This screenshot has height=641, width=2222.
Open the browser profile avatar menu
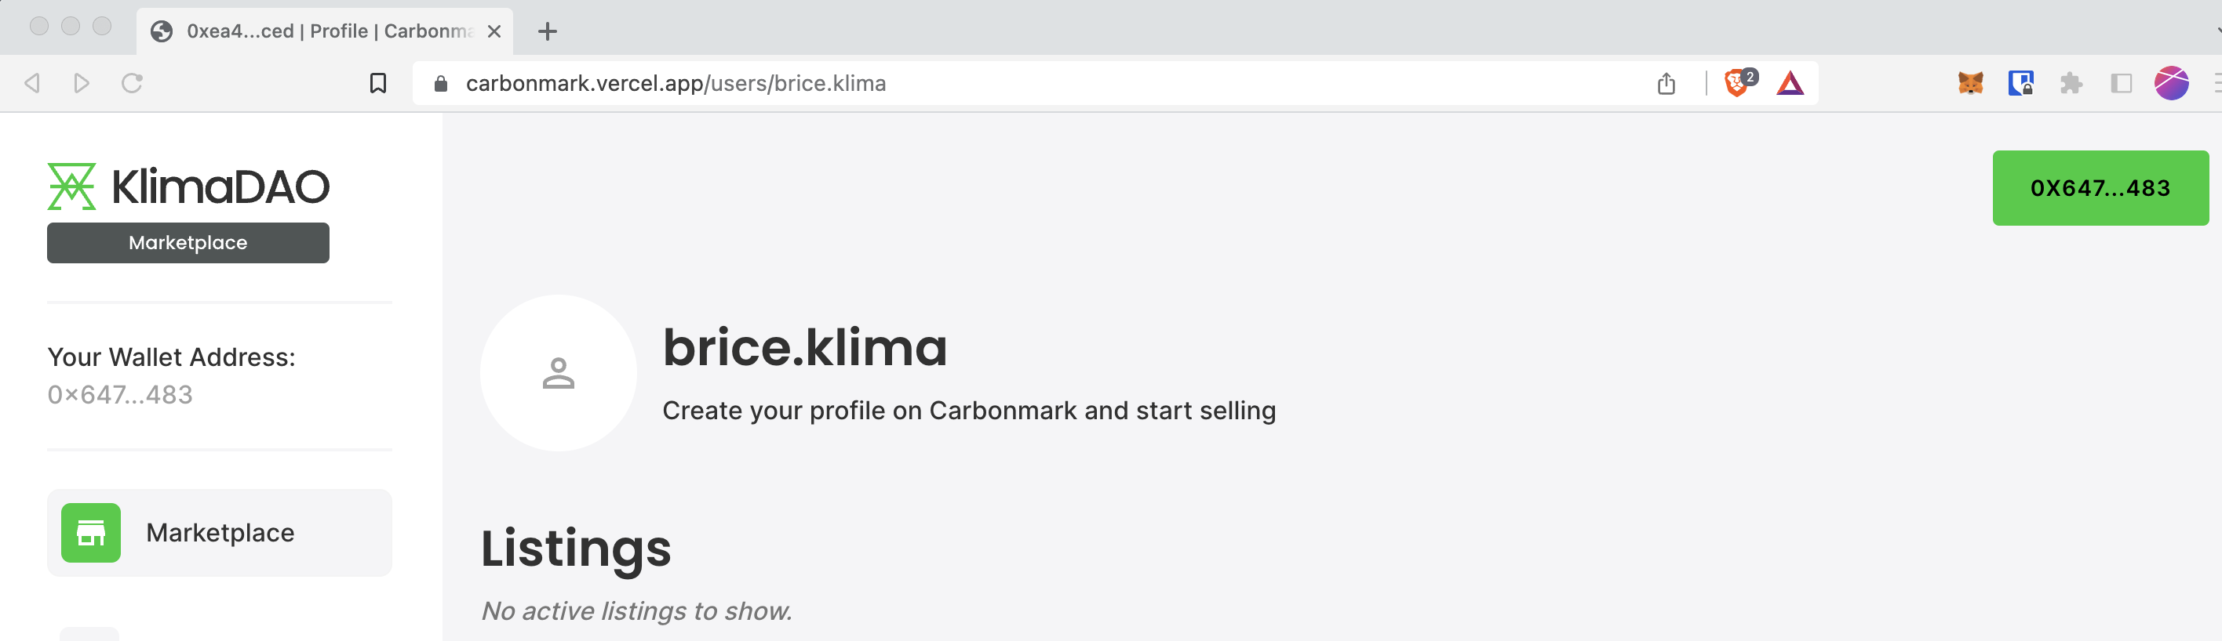(x=2172, y=83)
